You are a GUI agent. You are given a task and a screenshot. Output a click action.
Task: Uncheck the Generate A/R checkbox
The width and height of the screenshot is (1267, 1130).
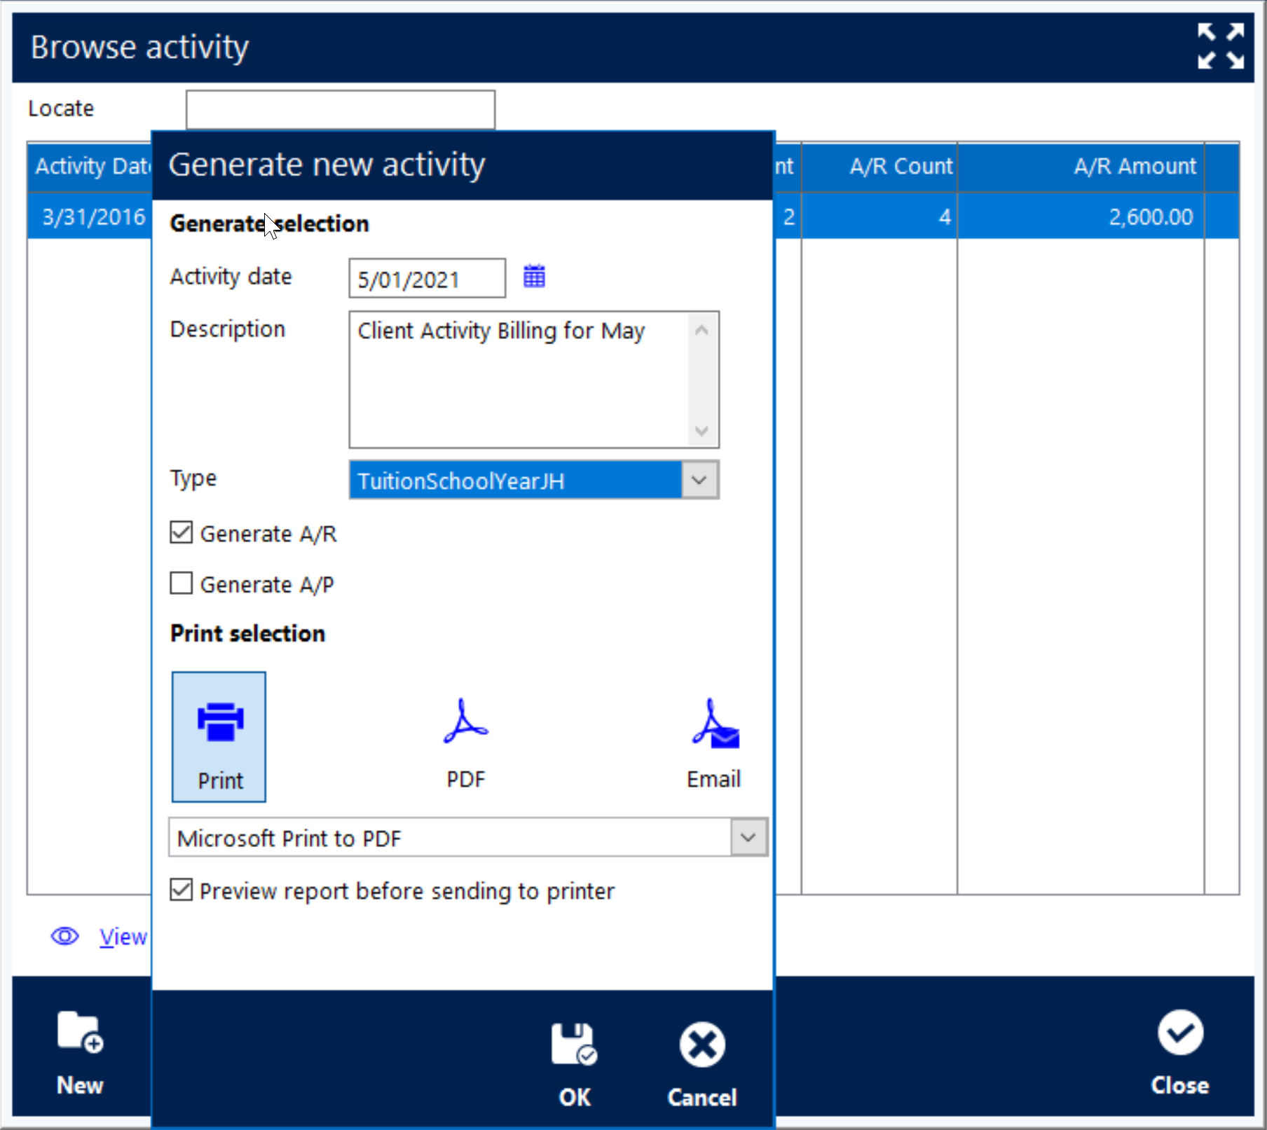[182, 533]
